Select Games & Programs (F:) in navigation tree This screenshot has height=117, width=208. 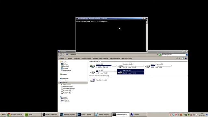[69, 89]
